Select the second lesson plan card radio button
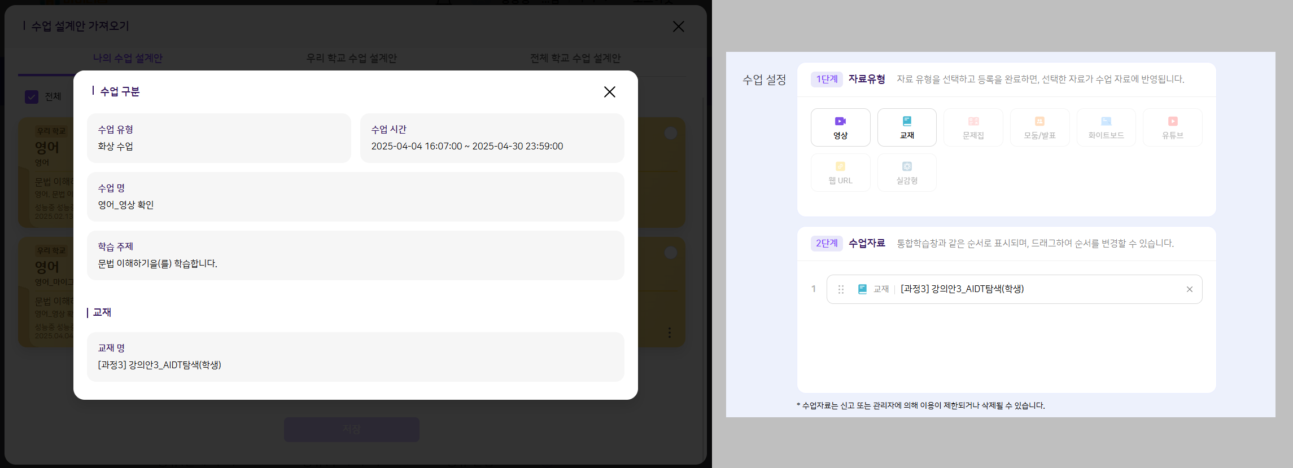 [670, 253]
